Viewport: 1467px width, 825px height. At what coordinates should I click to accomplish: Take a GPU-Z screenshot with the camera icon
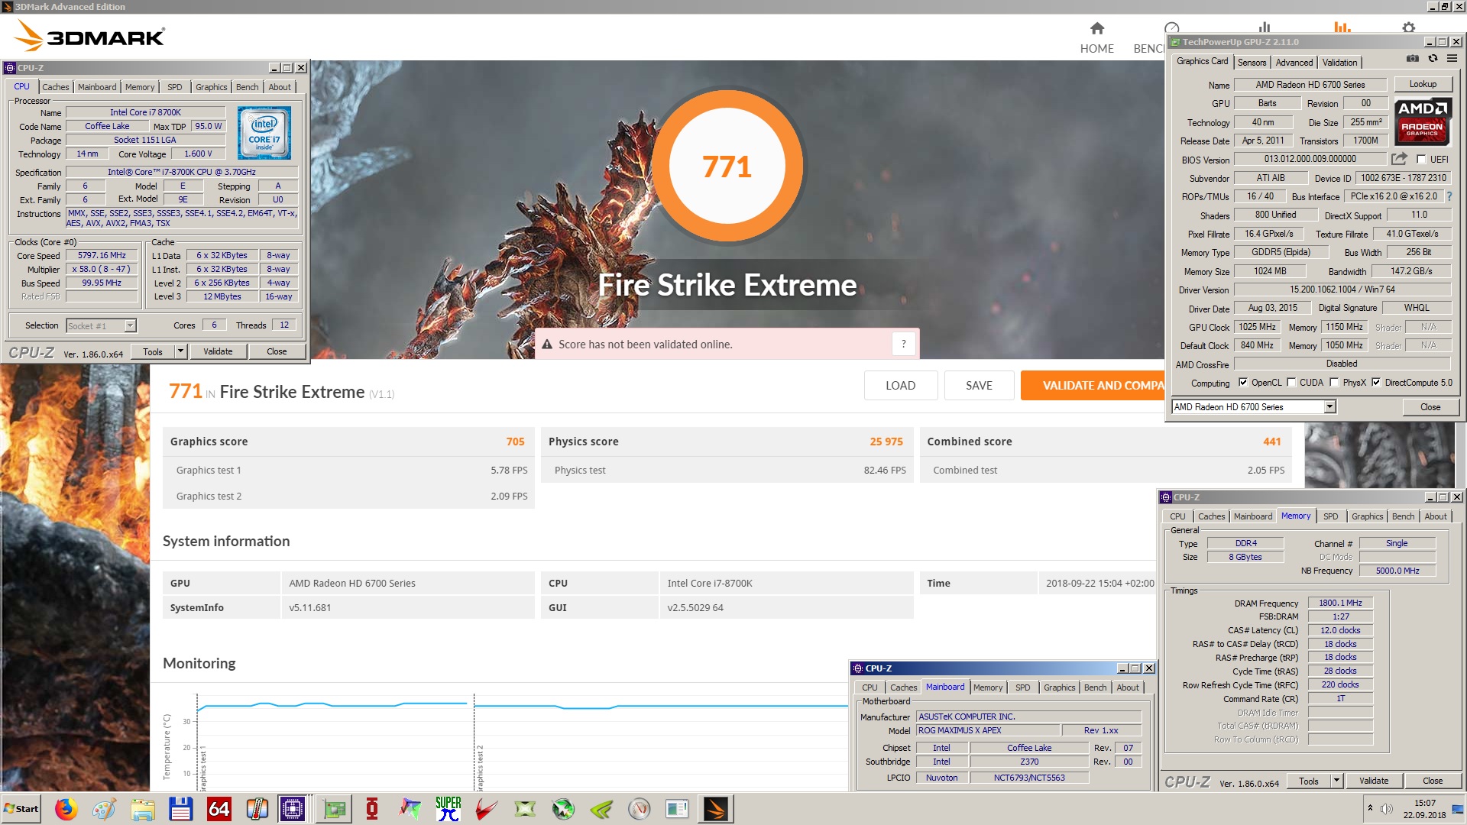(1413, 59)
